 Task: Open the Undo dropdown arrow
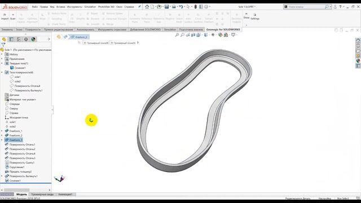[184, 7]
